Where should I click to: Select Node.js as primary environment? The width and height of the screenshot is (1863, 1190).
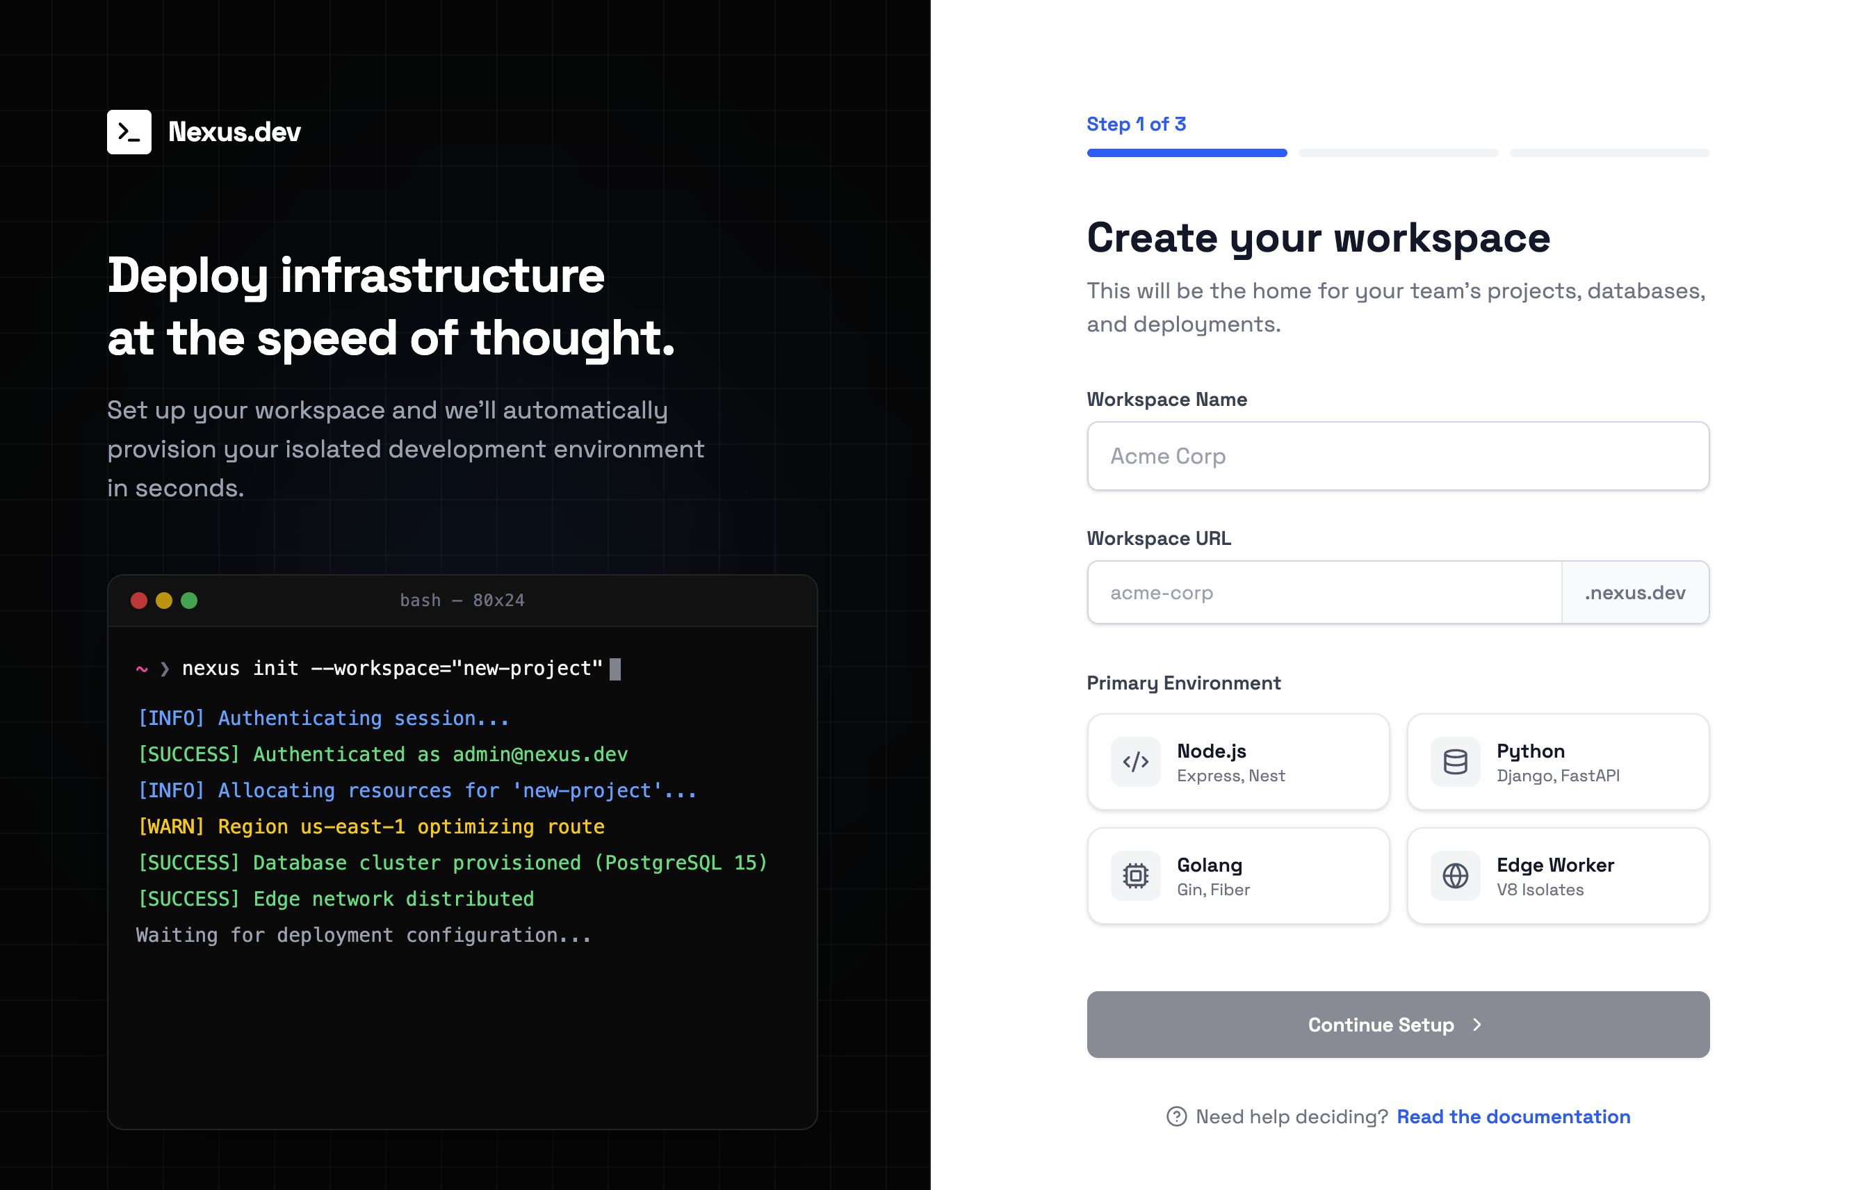point(1238,762)
